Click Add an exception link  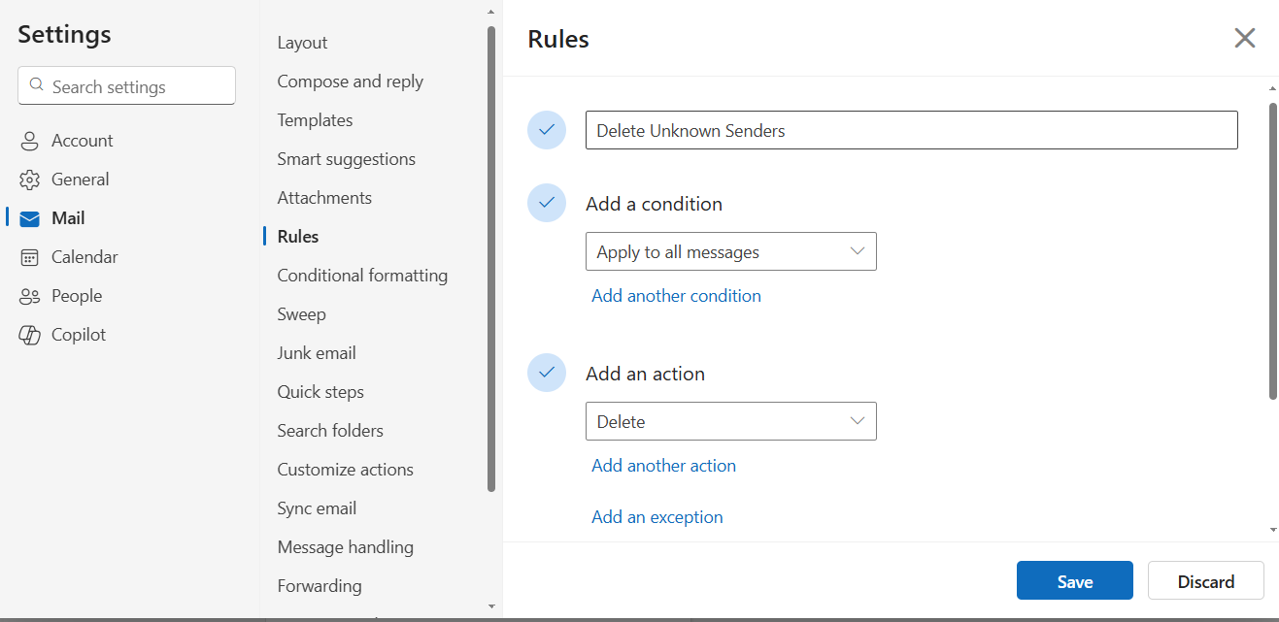pyautogui.click(x=657, y=517)
